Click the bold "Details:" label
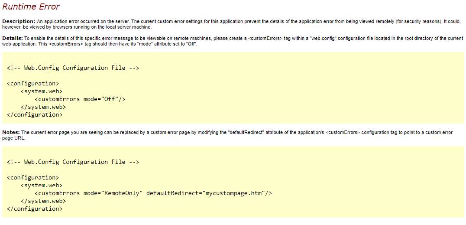Image resolution: width=466 pixels, height=225 pixels. 13,39
